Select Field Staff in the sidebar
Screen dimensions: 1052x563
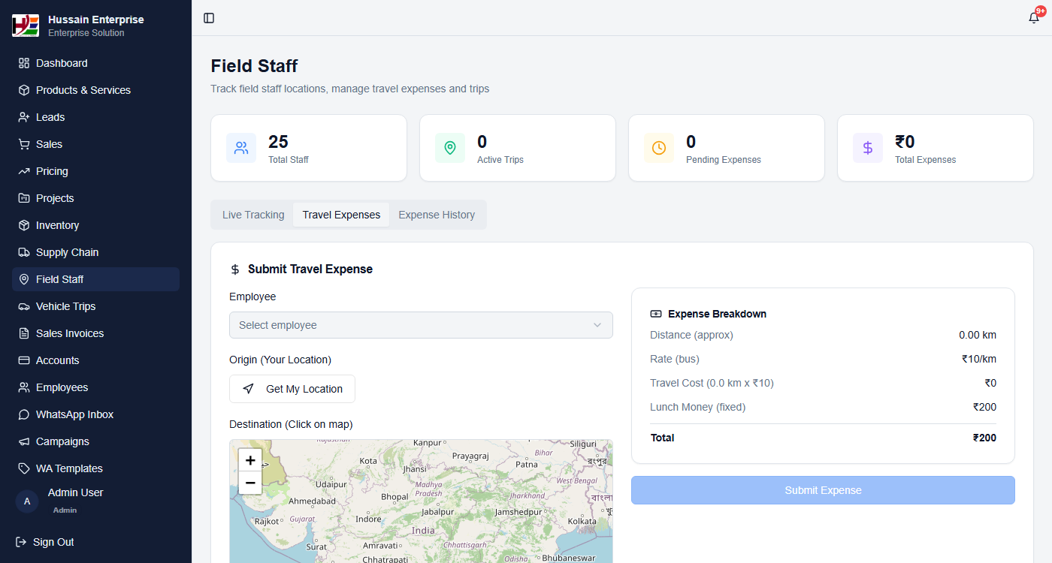[95, 279]
